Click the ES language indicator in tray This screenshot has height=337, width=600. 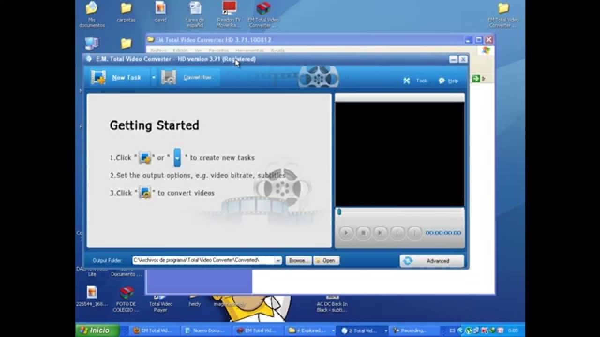[x=452, y=330]
